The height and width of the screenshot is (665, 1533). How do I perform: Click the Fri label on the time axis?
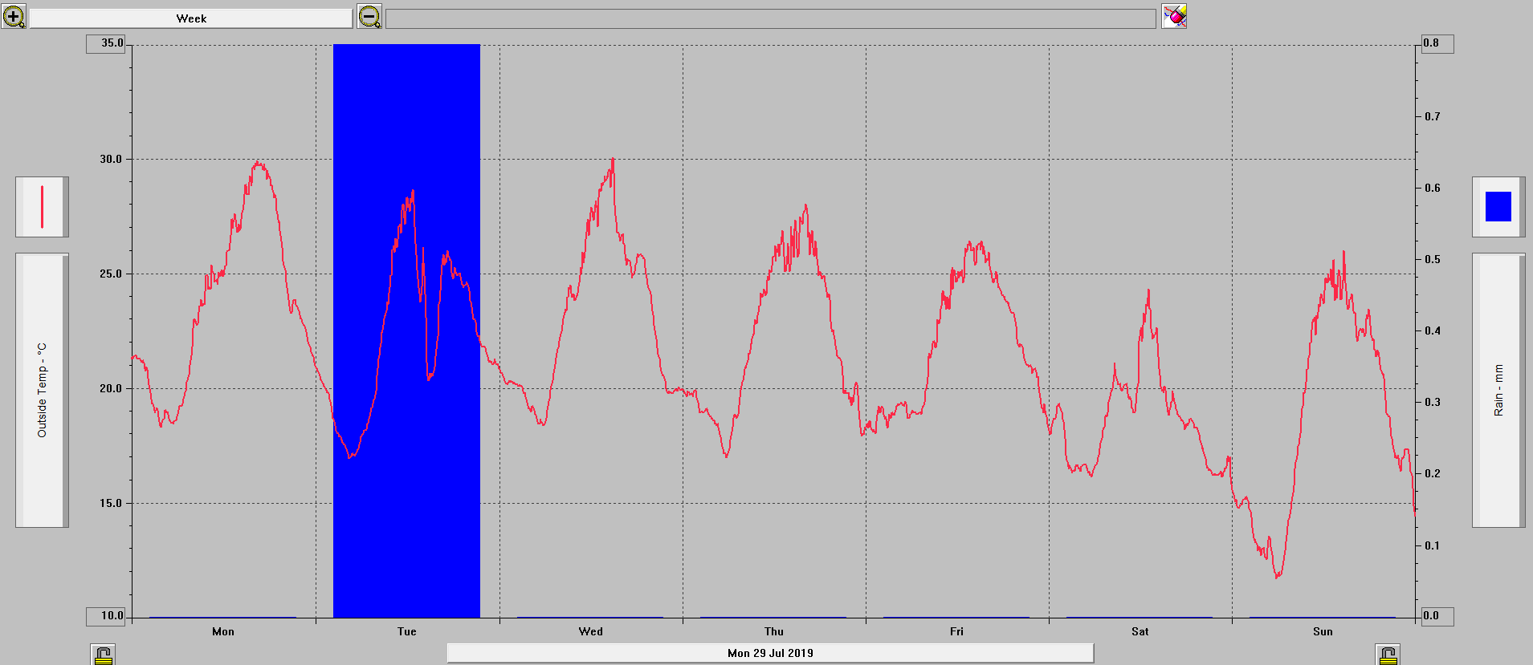956,632
